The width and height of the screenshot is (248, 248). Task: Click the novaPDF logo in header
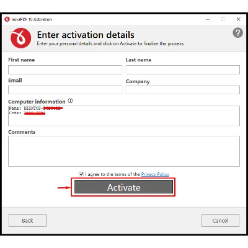point(20,38)
